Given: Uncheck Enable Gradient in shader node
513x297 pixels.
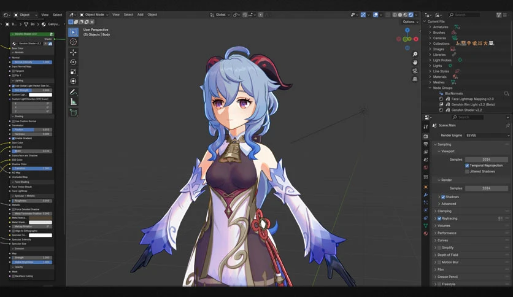Looking at the screenshot, I should pyautogui.click(x=13, y=138).
